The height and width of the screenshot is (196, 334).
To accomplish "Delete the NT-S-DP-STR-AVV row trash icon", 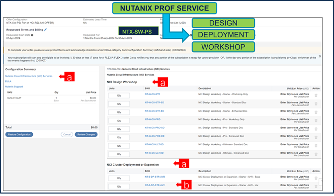I will click(x=316, y=187).
